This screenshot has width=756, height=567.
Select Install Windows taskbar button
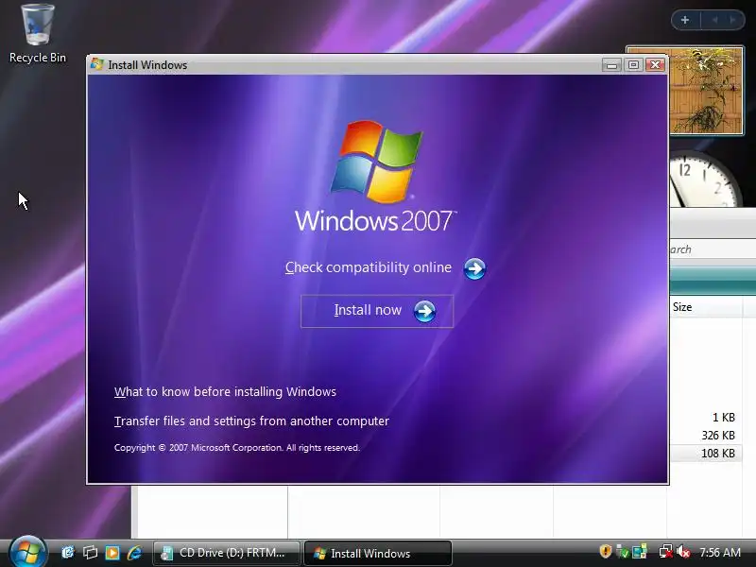378,553
